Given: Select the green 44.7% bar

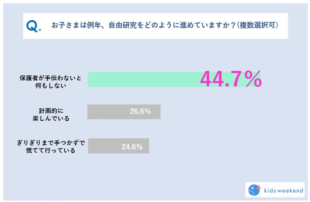Looking at the screenshot, I should click(174, 79).
